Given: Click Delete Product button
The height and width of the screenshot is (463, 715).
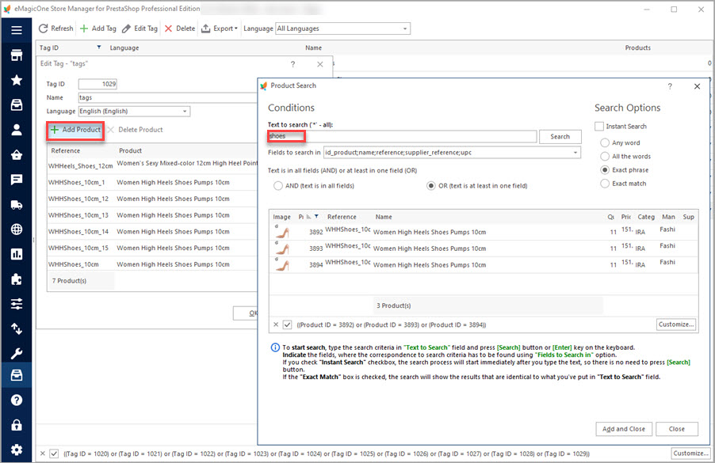Looking at the screenshot, I should click(x=136, y=130).
